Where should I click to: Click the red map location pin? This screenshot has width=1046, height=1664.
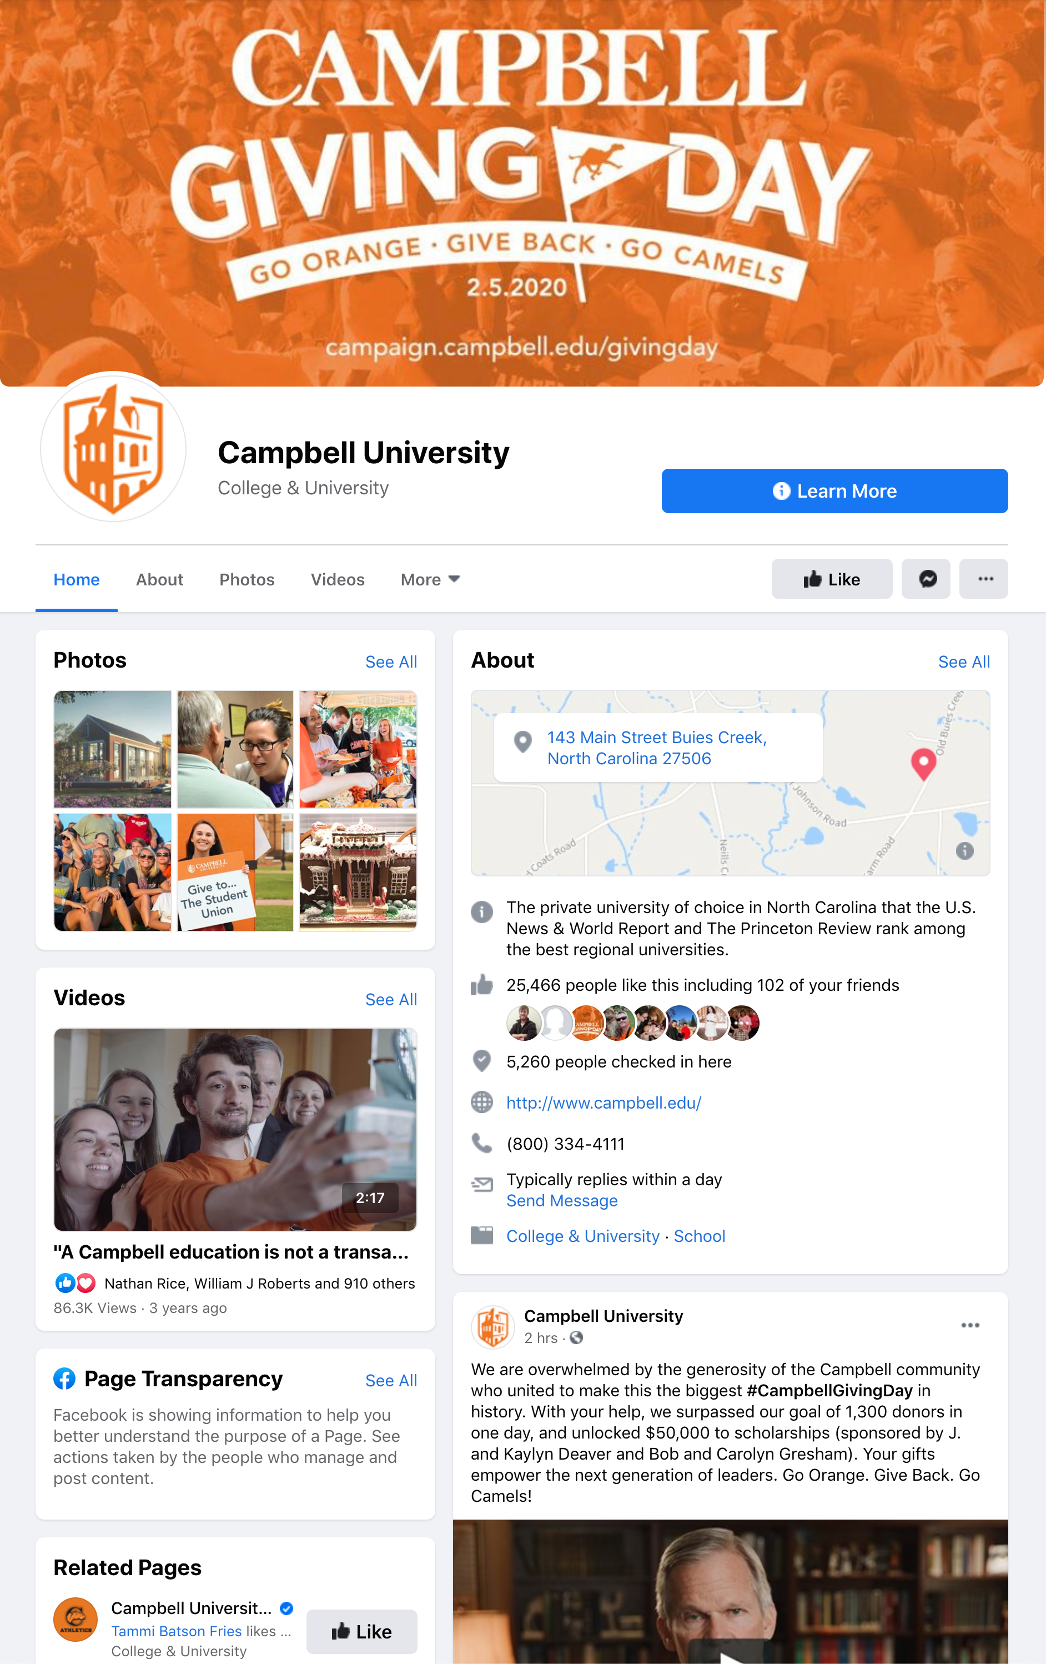pos(924,764)
